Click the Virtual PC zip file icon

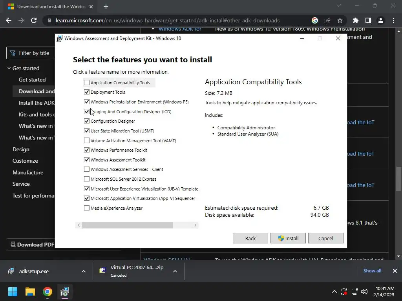(102, 270)
